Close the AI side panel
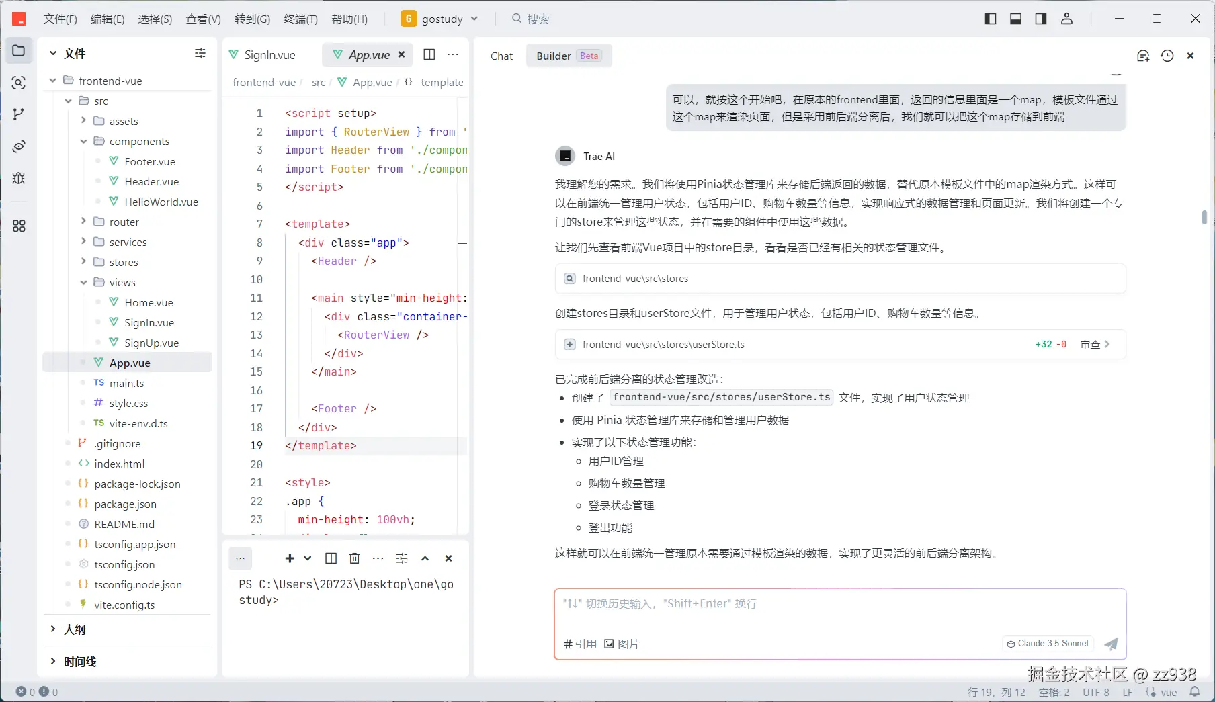Viewport: 1215px width, 702px height. tap(1190, 56)
